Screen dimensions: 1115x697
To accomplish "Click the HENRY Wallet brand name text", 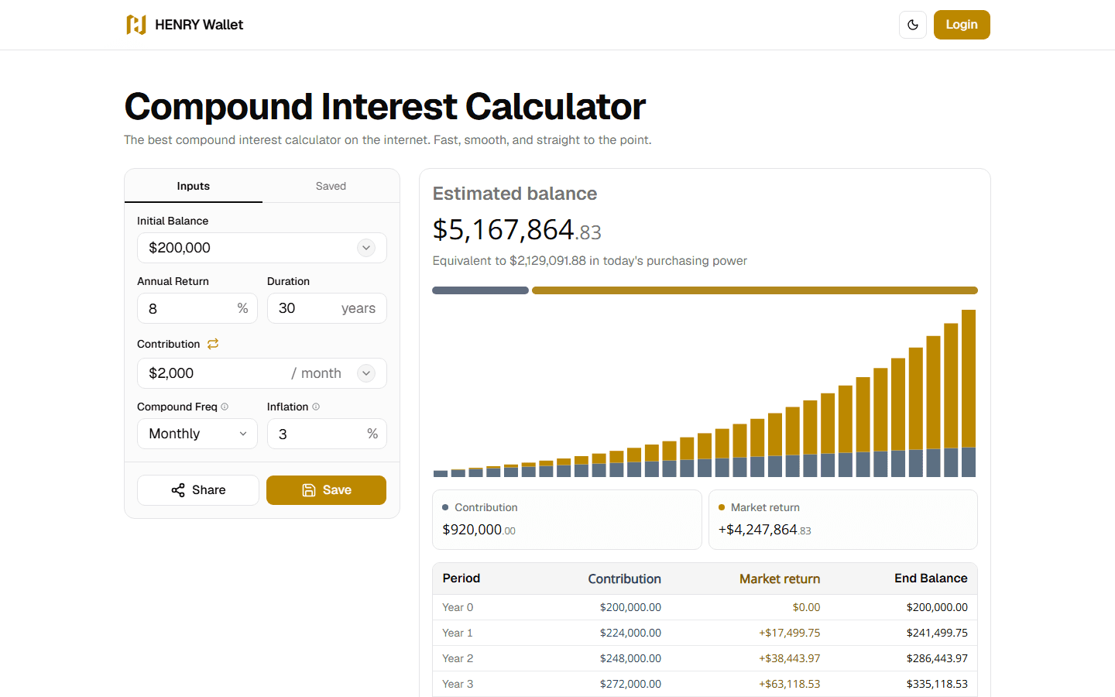I will [199, 25].
